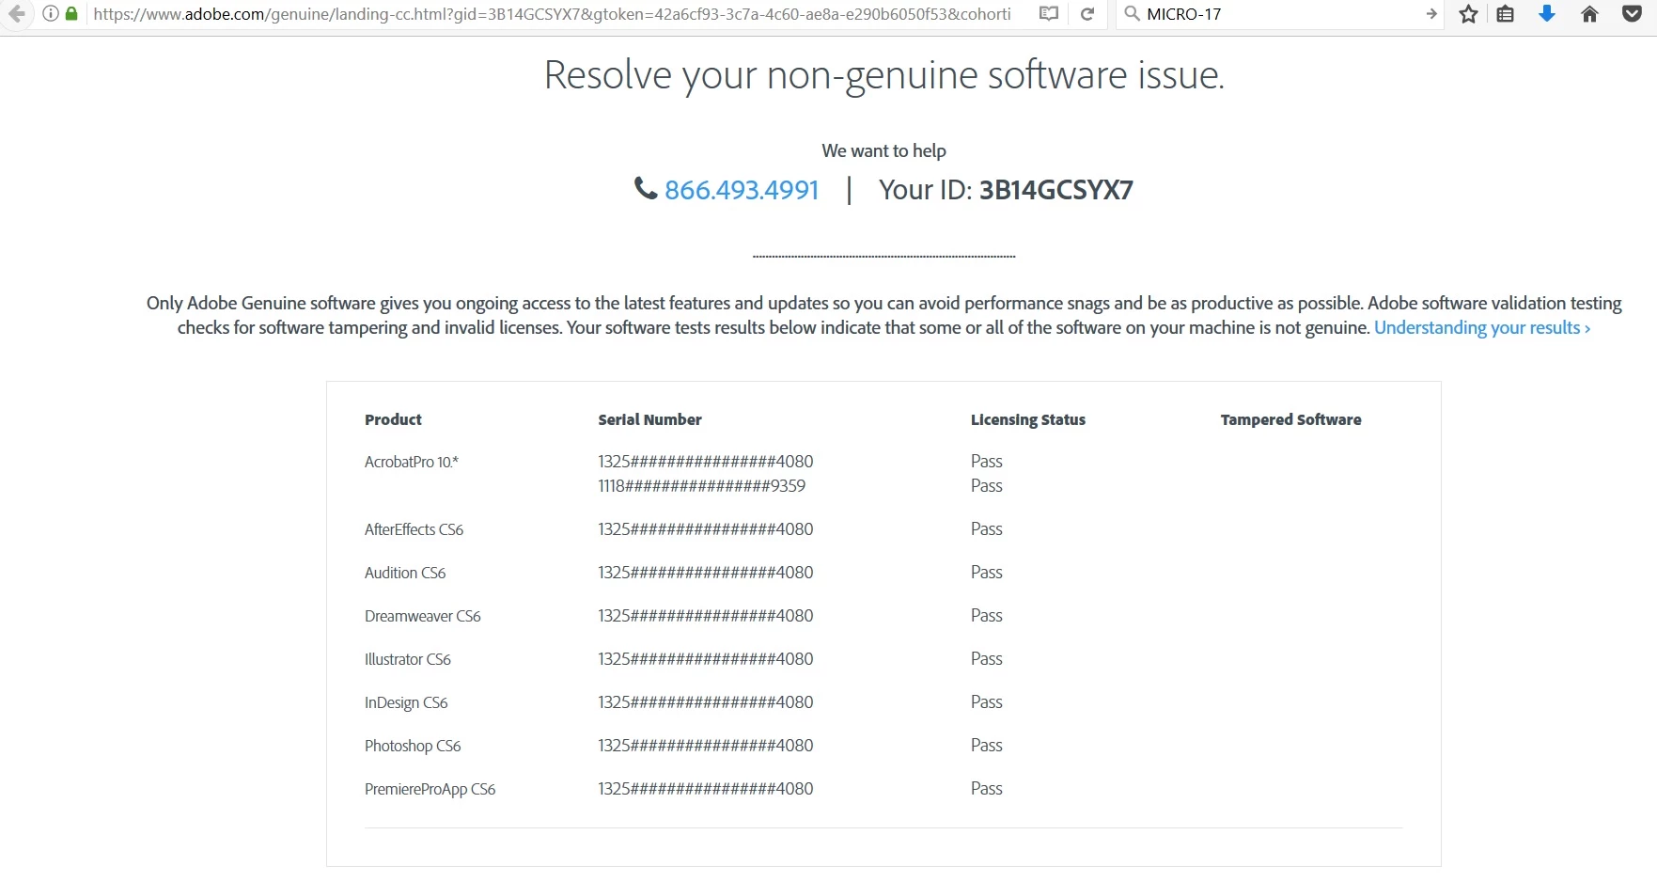Click the AfterEffects CS6 serial number
1657x882 pixels.
pyautogui.click(x=705, y=529)
